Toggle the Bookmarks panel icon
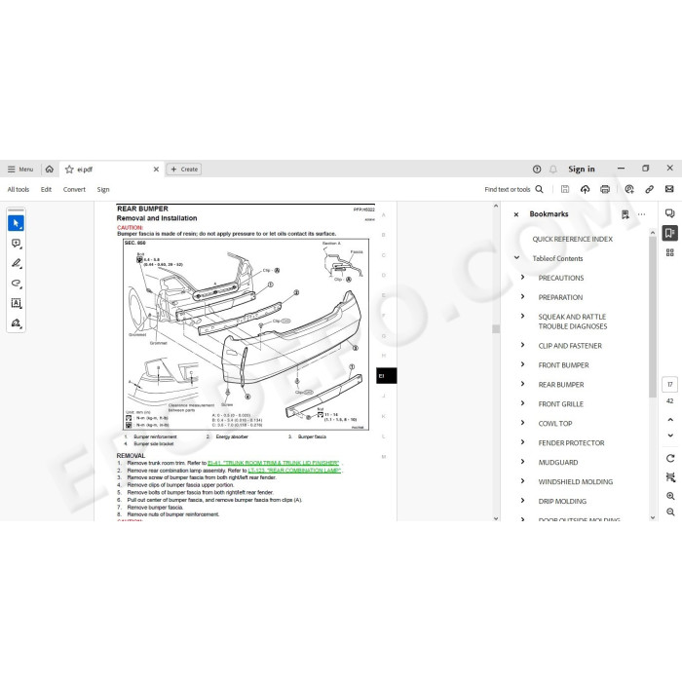The image size is (682, 682). point(670,233)
